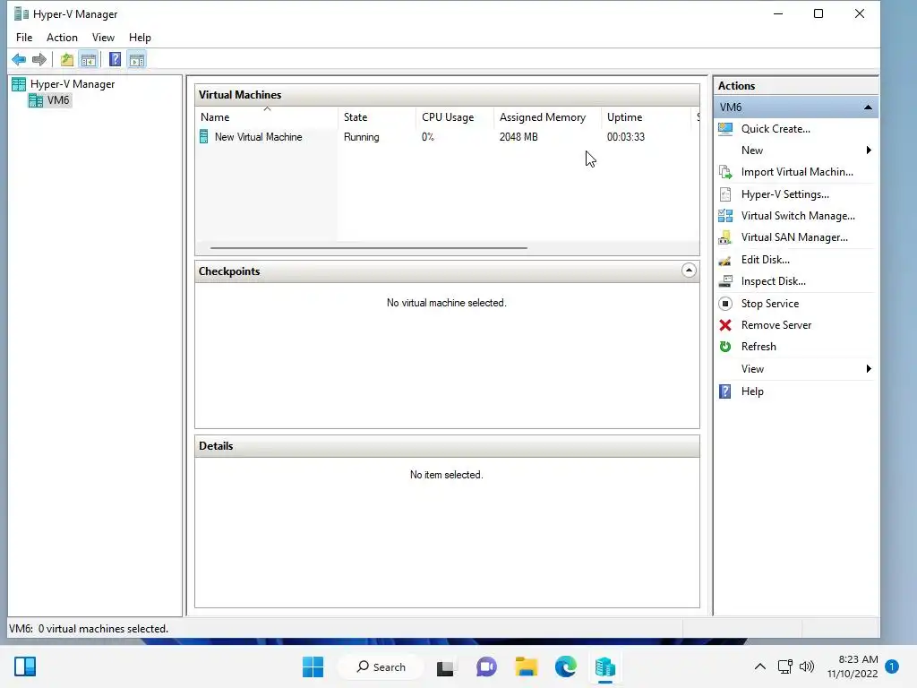
Task: Click the Virtual Switch Manager icon
Action: point(725,216)
